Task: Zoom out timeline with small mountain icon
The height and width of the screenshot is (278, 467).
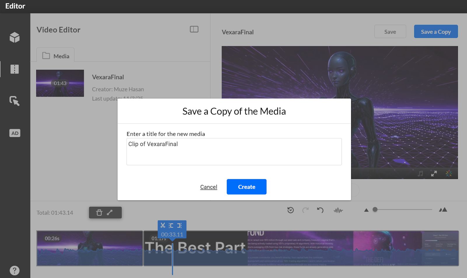Action: pyautogui.click(x=366, y=210)
